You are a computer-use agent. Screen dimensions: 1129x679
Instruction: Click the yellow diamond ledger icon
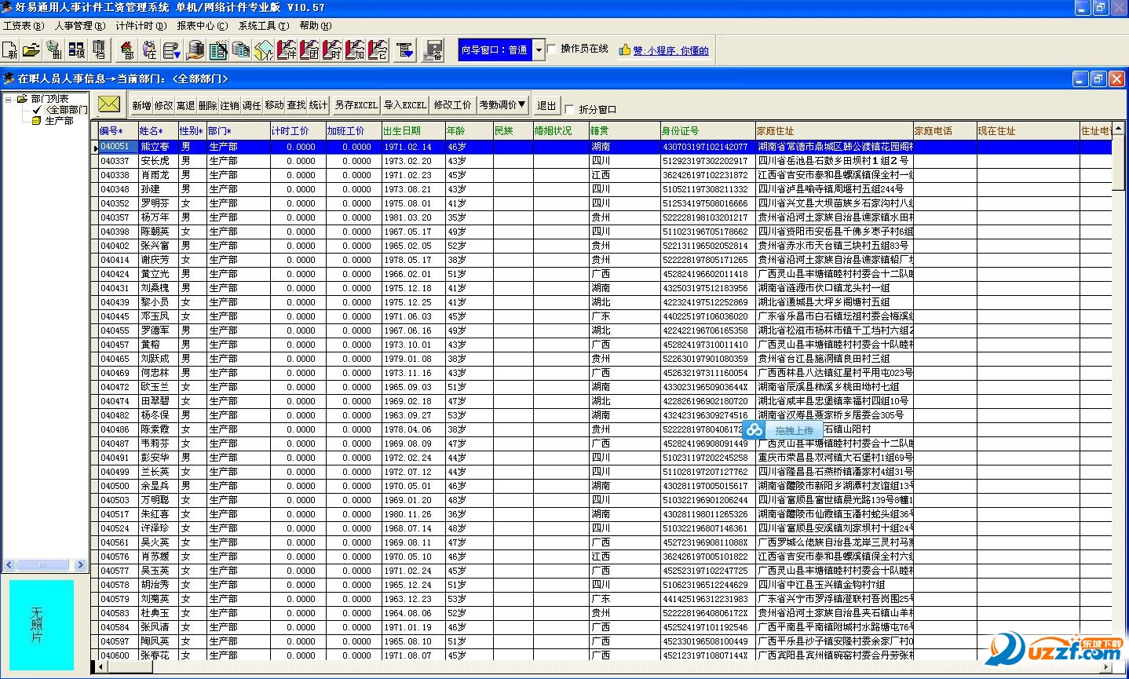[265, 50]
